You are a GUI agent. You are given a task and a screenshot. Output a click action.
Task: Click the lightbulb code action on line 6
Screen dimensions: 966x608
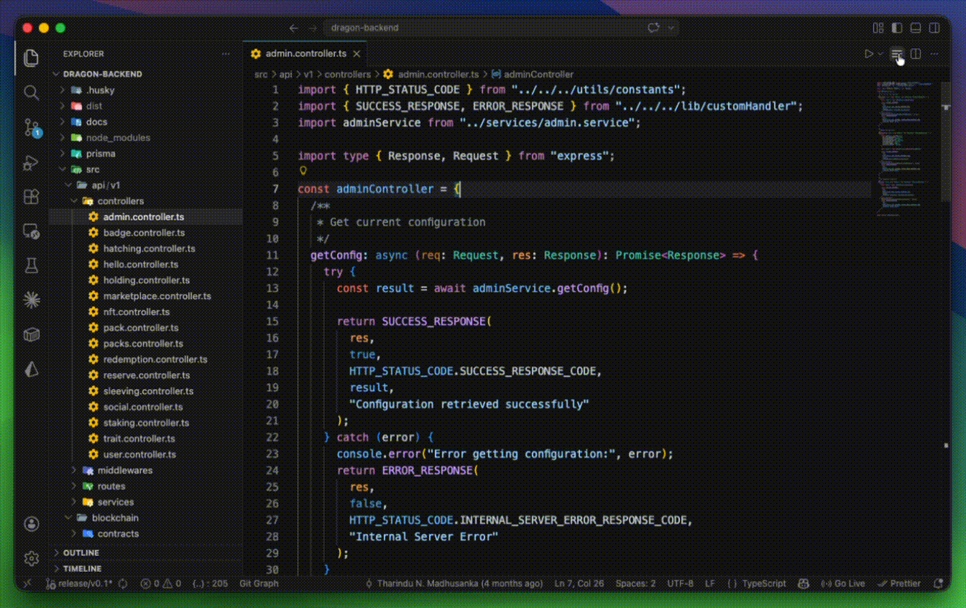[x=303, y=171]
